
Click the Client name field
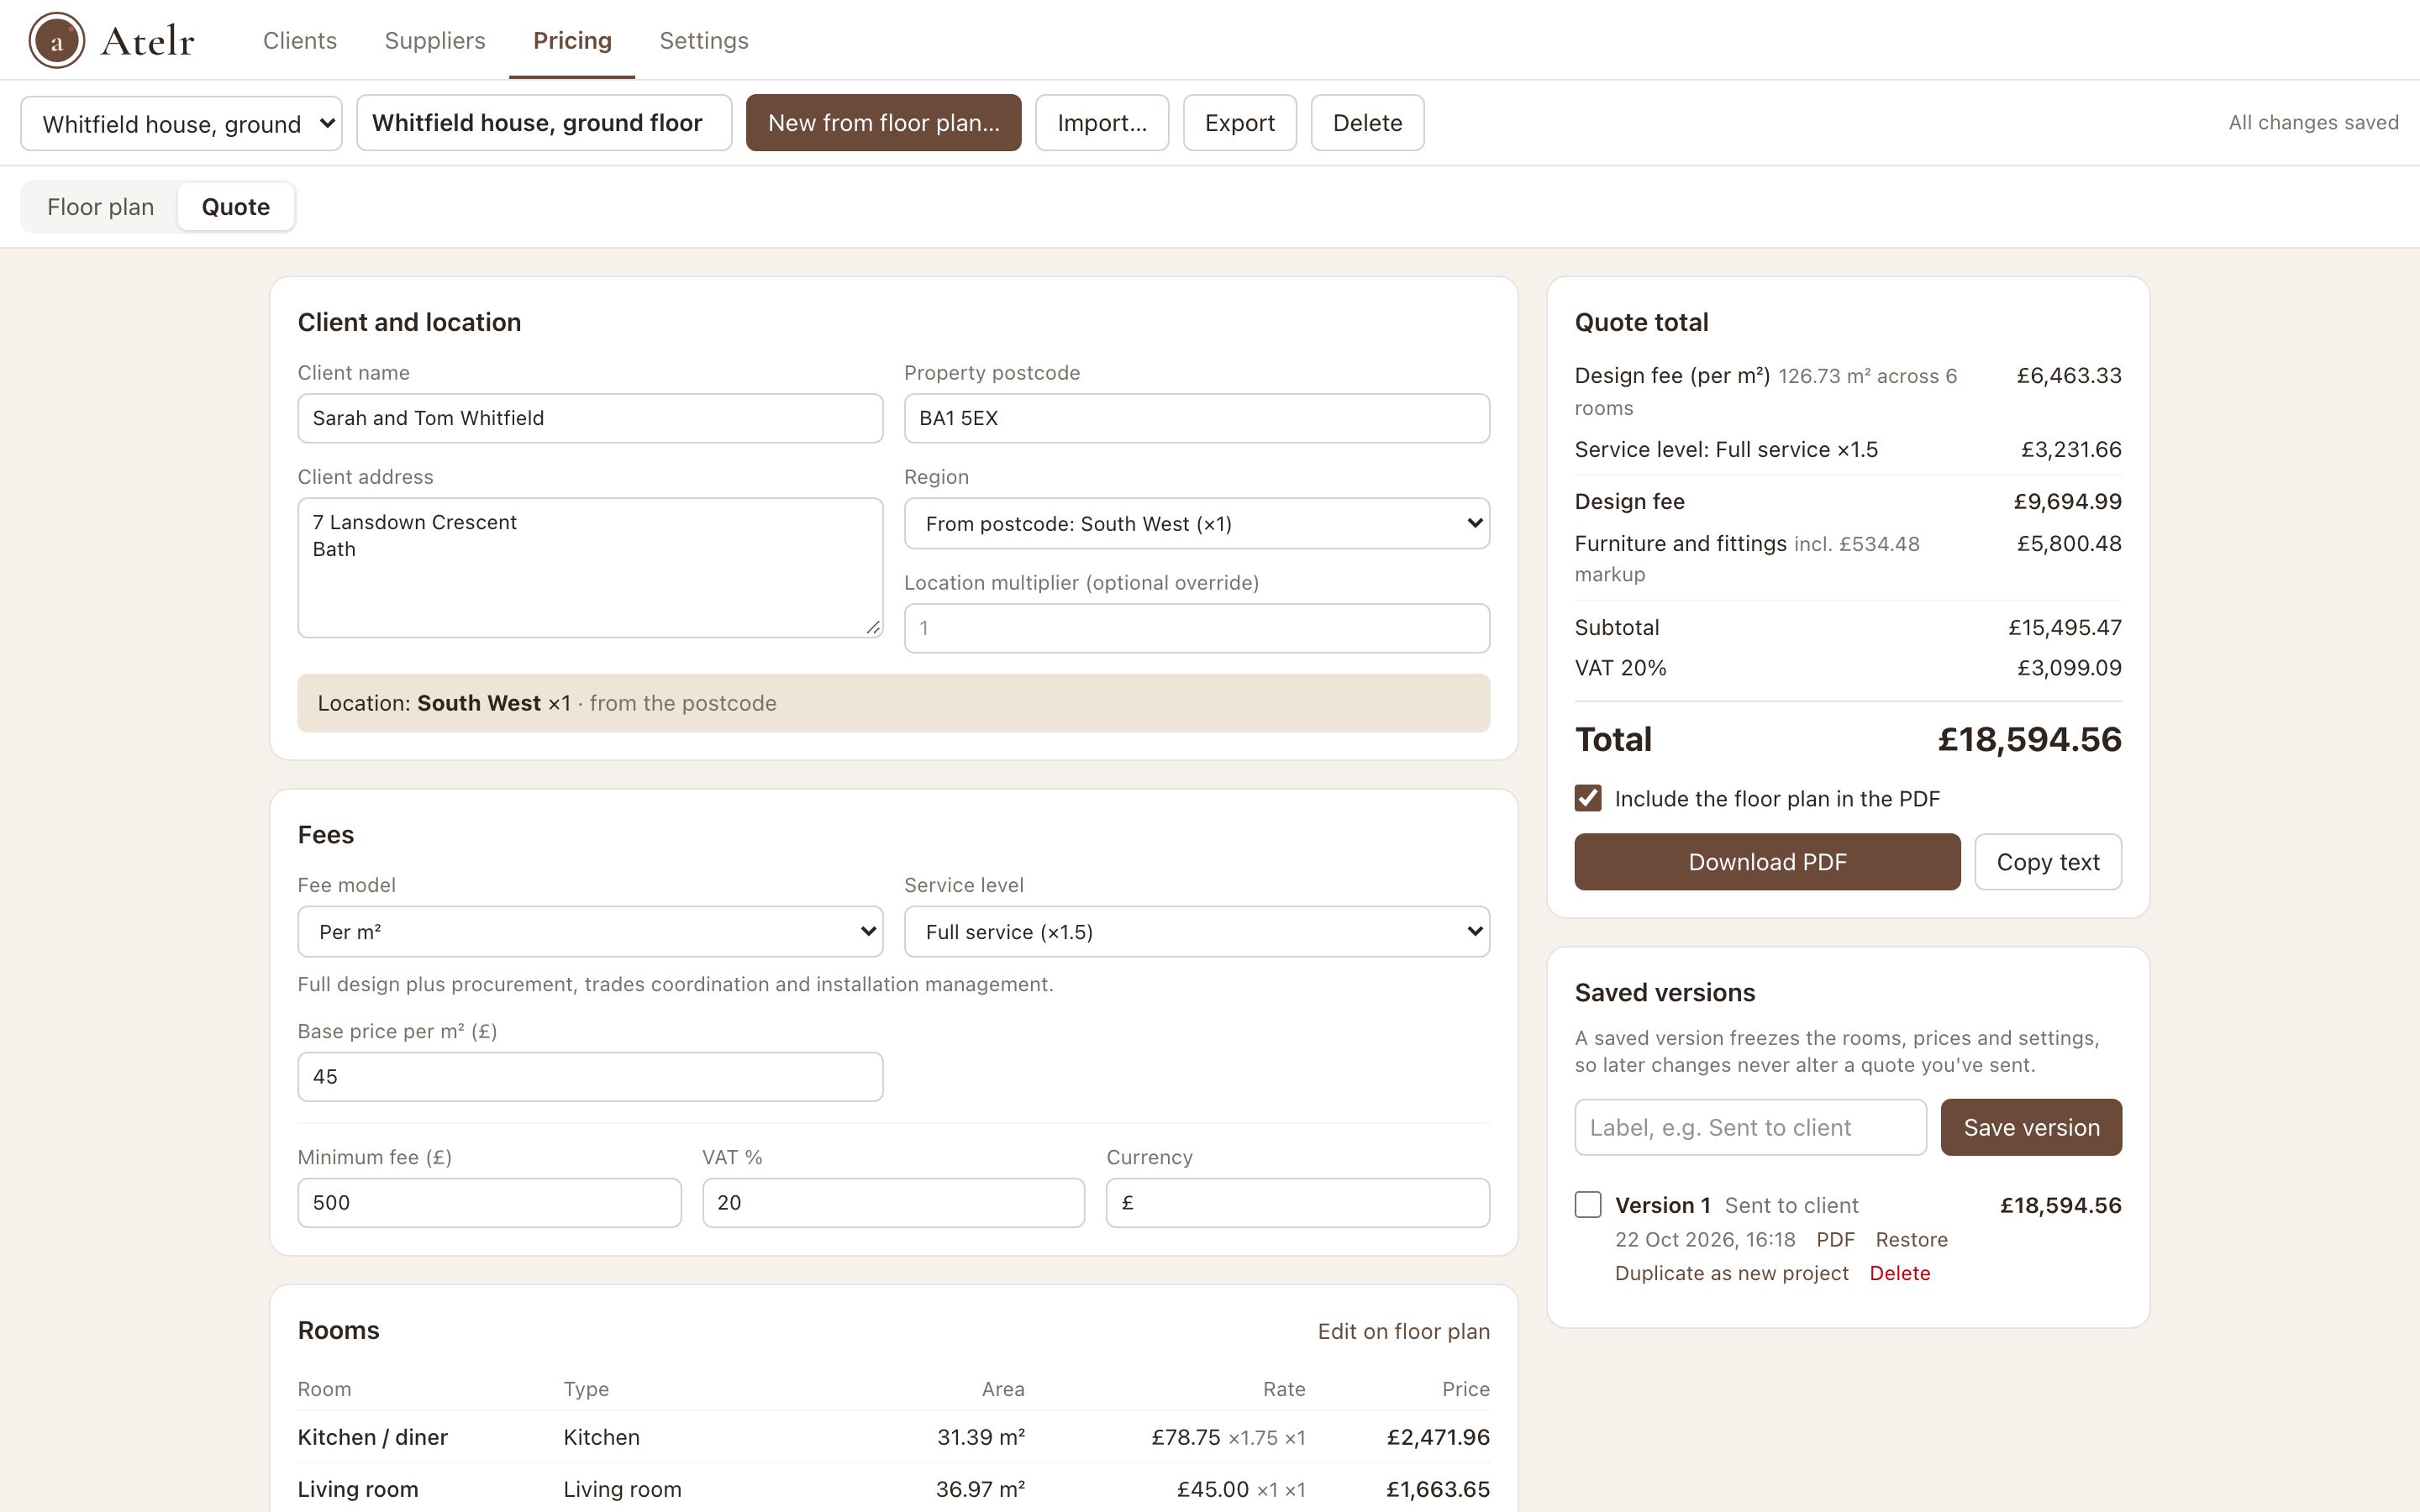(x=590, y=418)
